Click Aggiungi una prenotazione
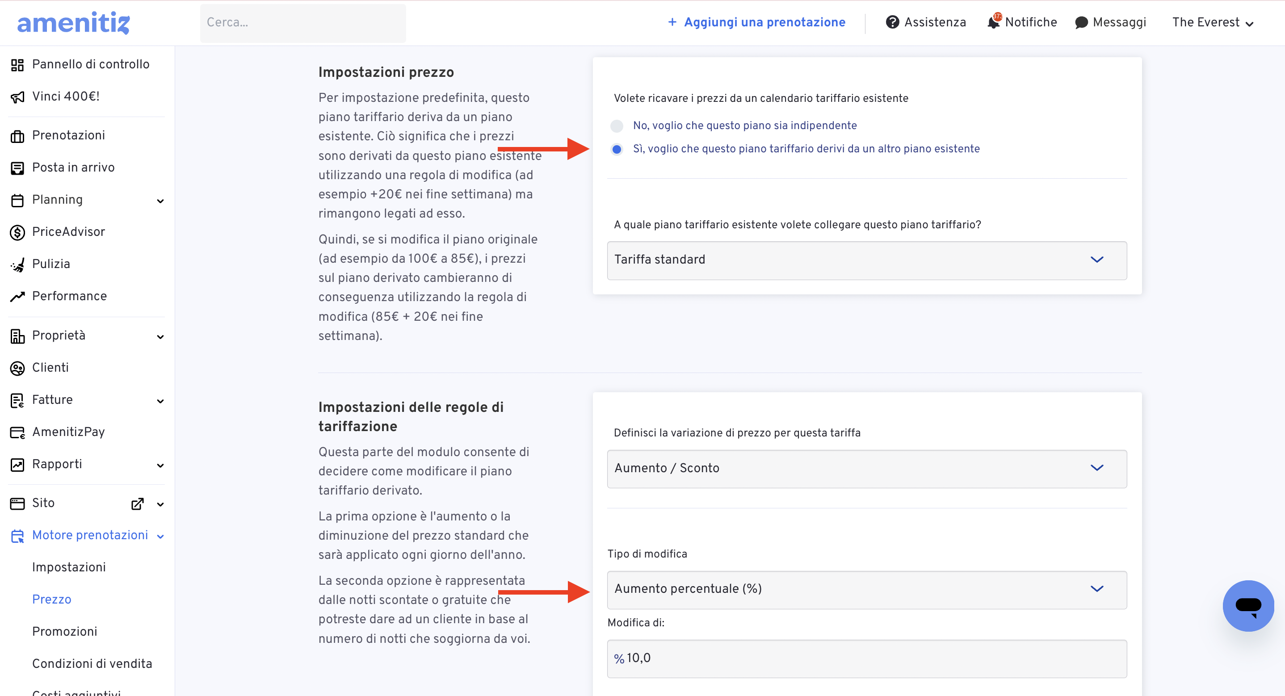Image resolution: width=1285 pixels, height=696 pixels. point(756,22)
